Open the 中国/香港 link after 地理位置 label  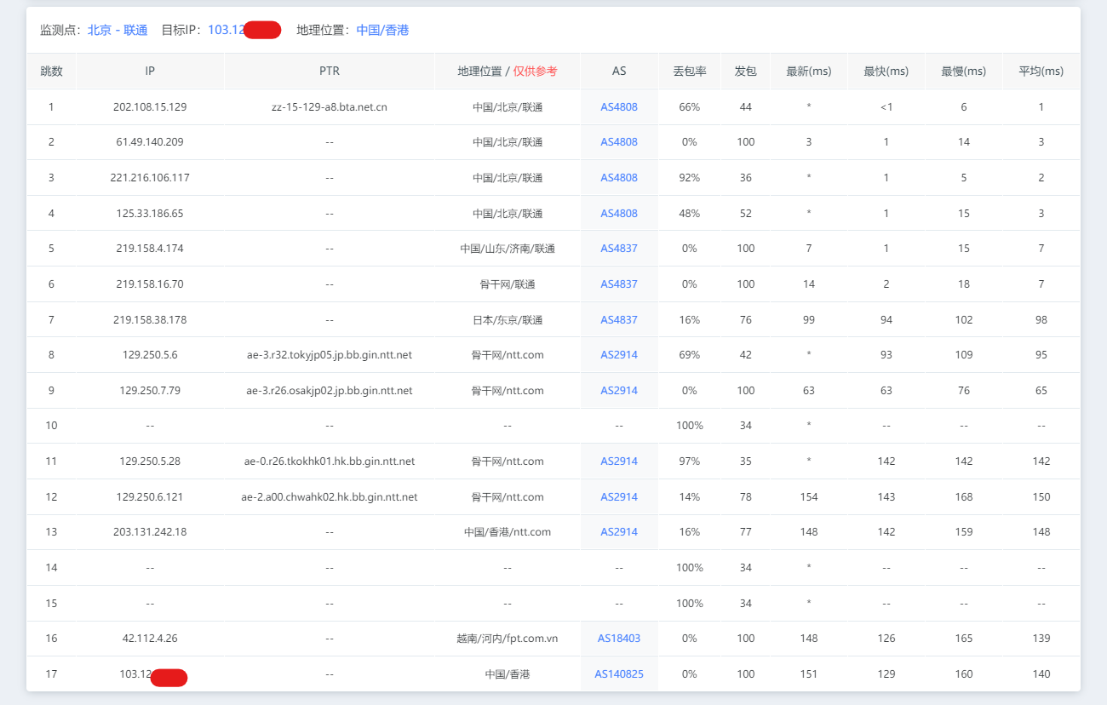pyautogui.click(x=382, y=30)
